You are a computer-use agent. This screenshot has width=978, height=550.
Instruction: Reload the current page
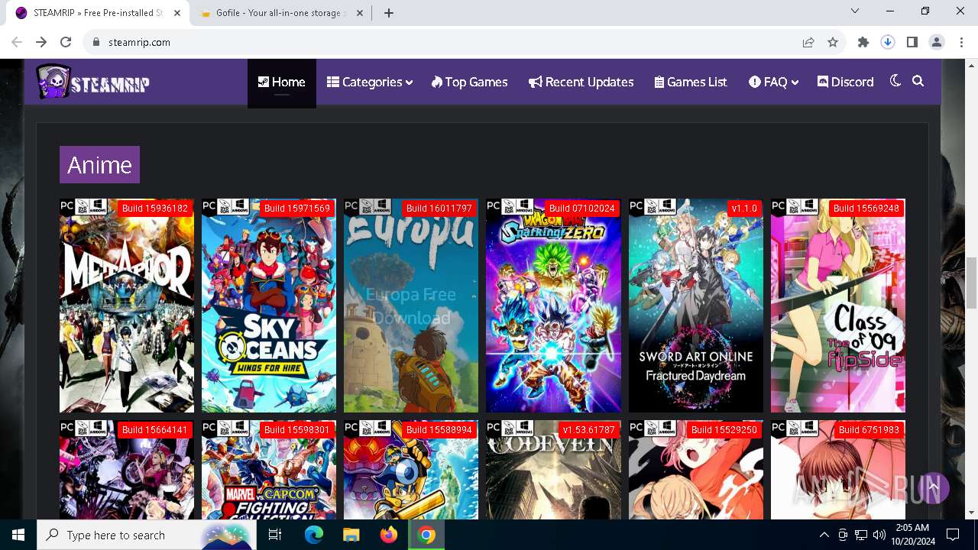[x=66, y=42]
